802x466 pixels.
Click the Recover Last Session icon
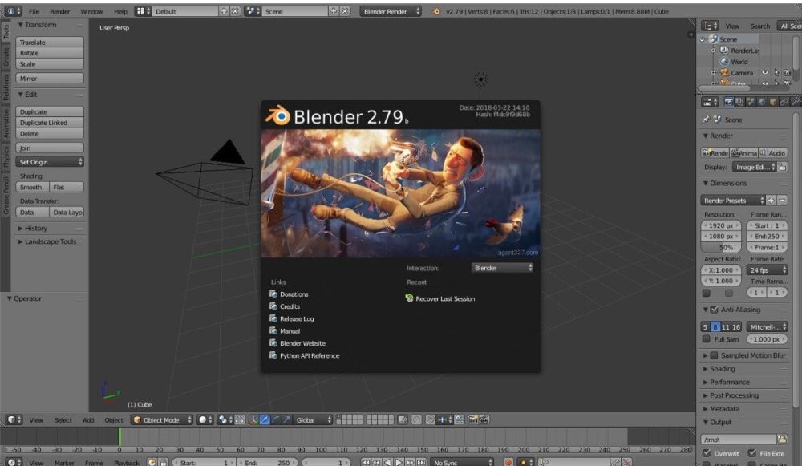410,298
